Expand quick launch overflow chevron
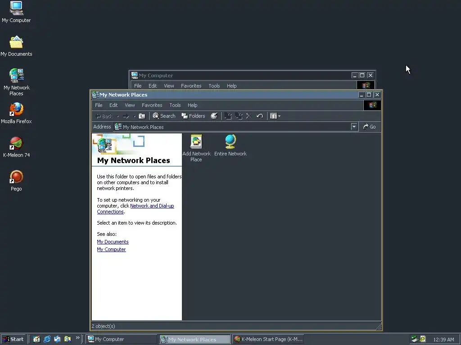 77,338
